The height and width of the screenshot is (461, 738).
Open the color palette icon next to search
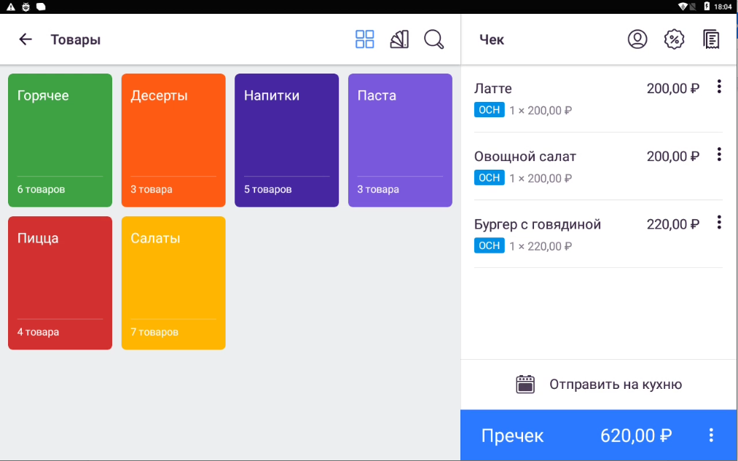(399, 39)
